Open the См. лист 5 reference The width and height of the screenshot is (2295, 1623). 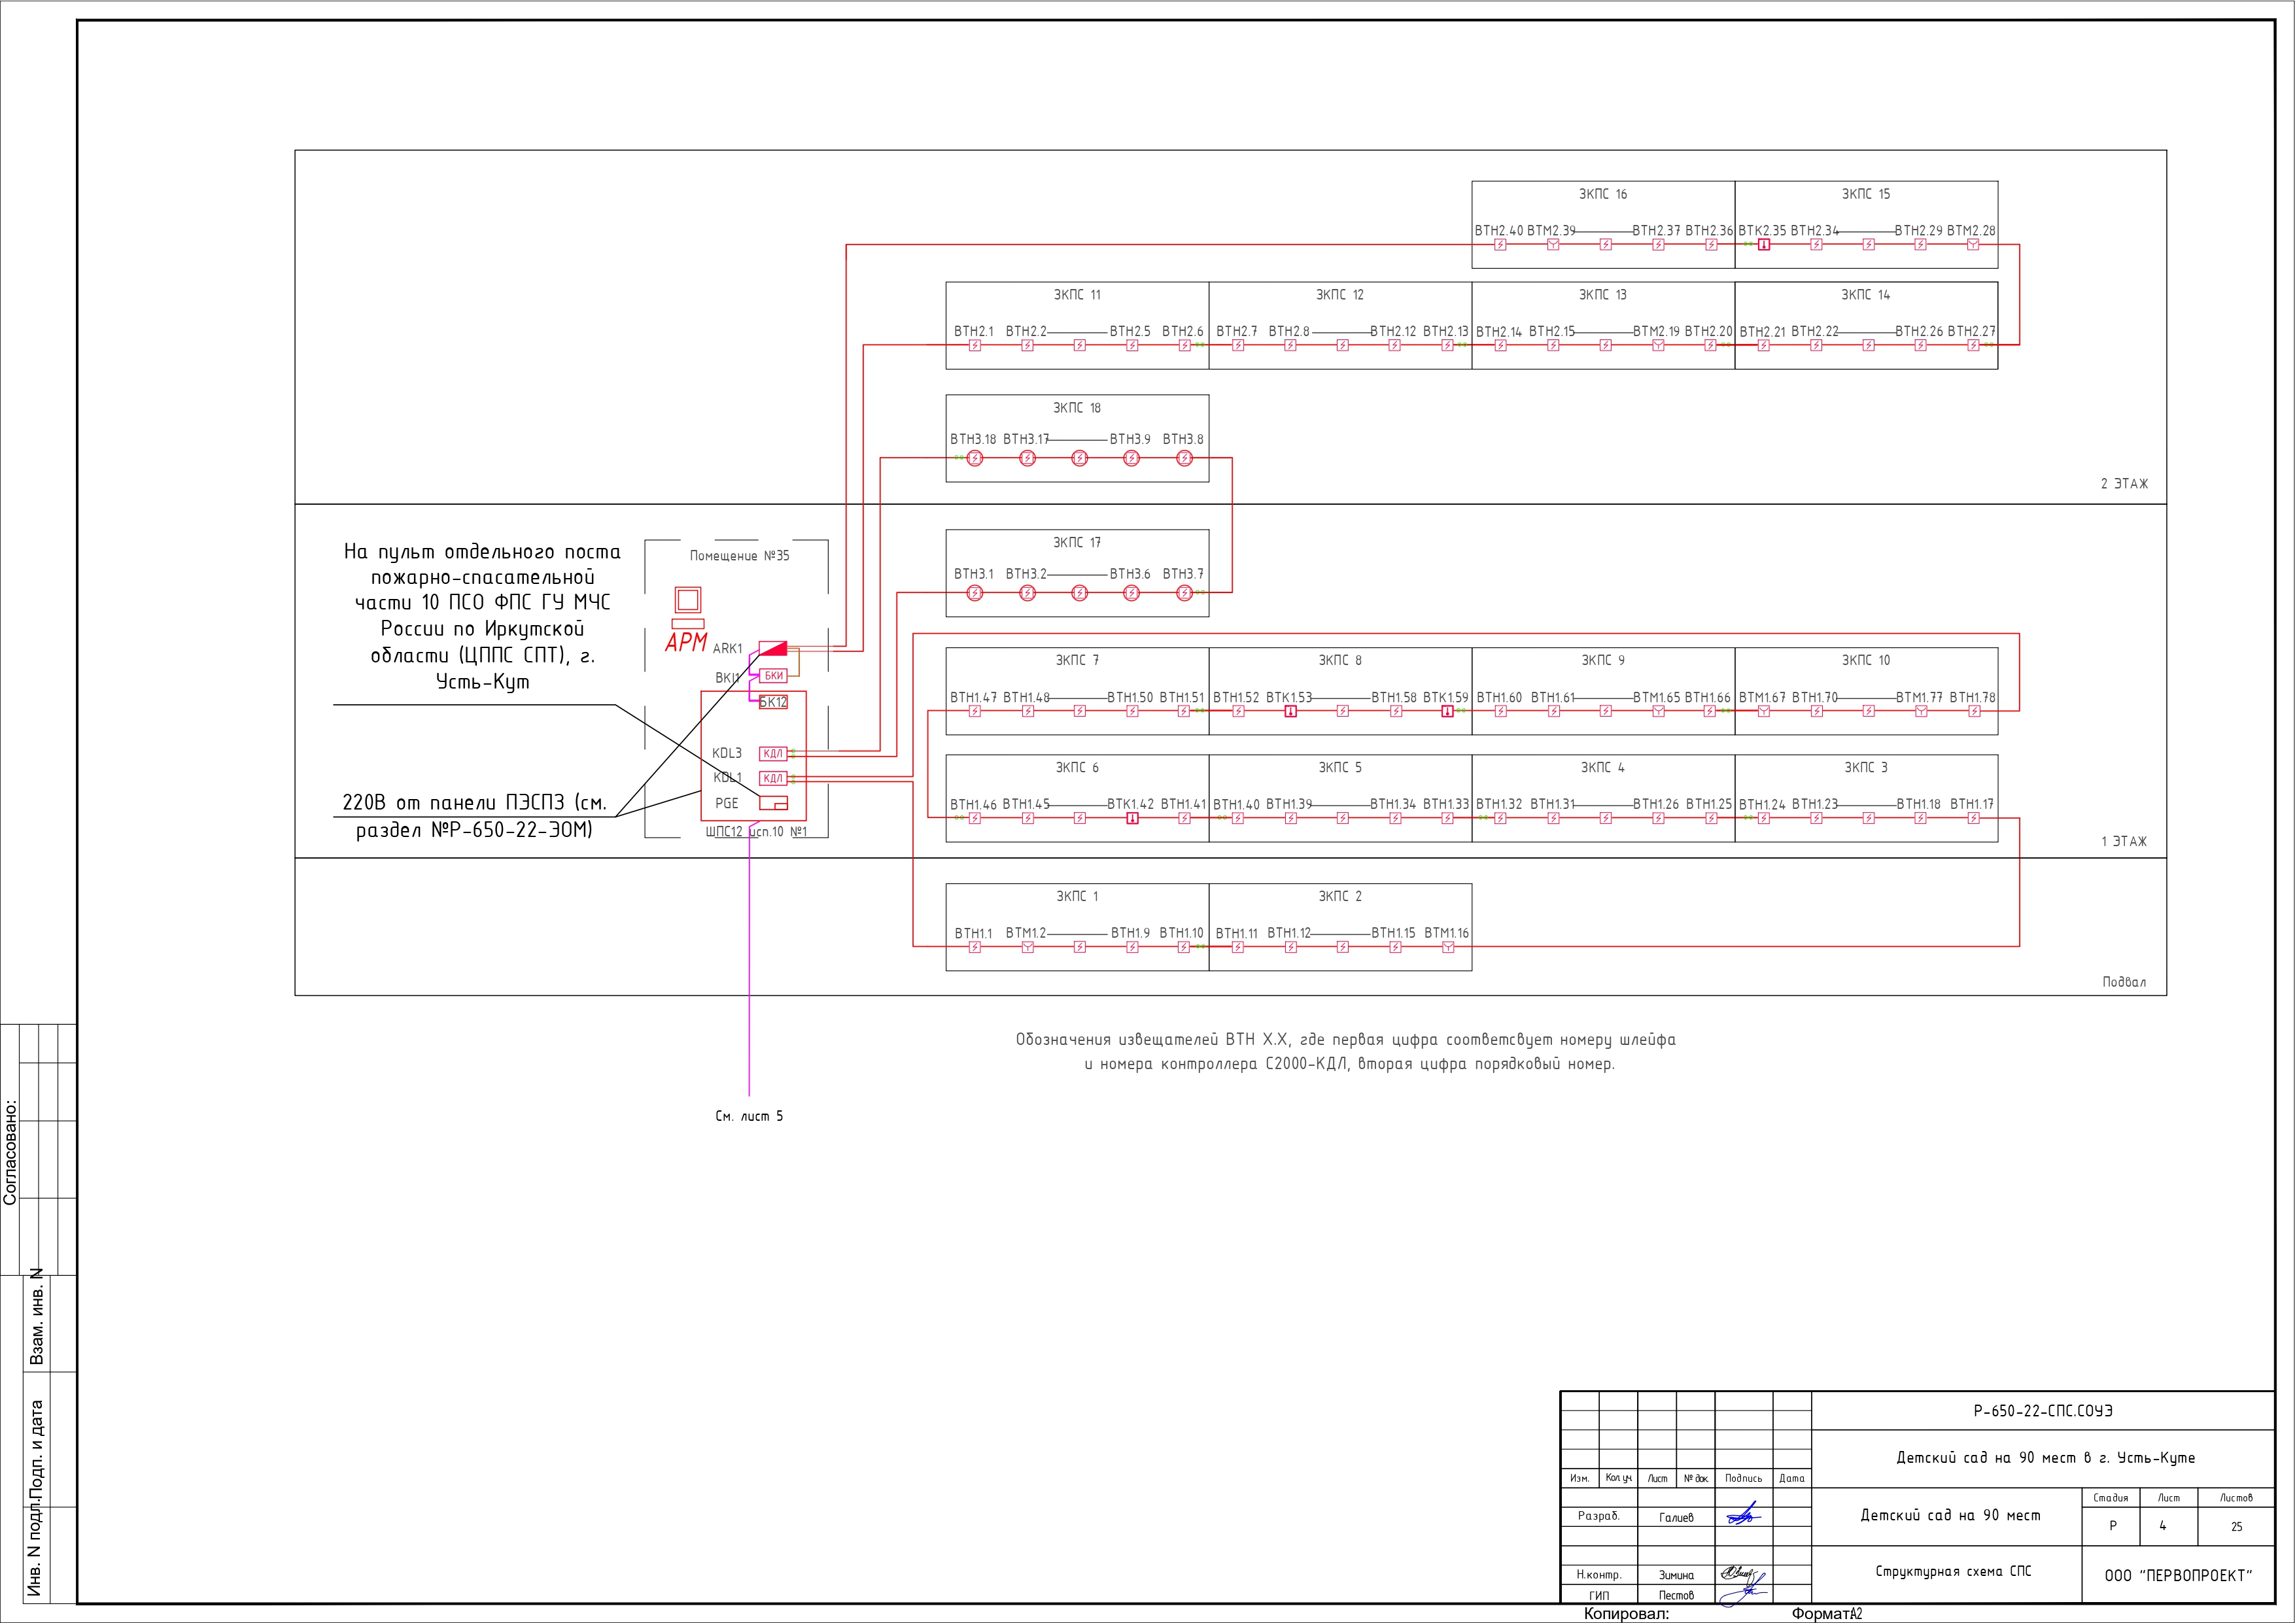tap(749, 1118)
